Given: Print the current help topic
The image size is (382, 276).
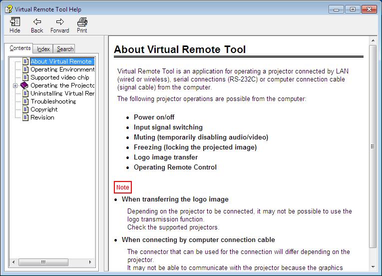Looking at the screenshot, I should 82,25.
